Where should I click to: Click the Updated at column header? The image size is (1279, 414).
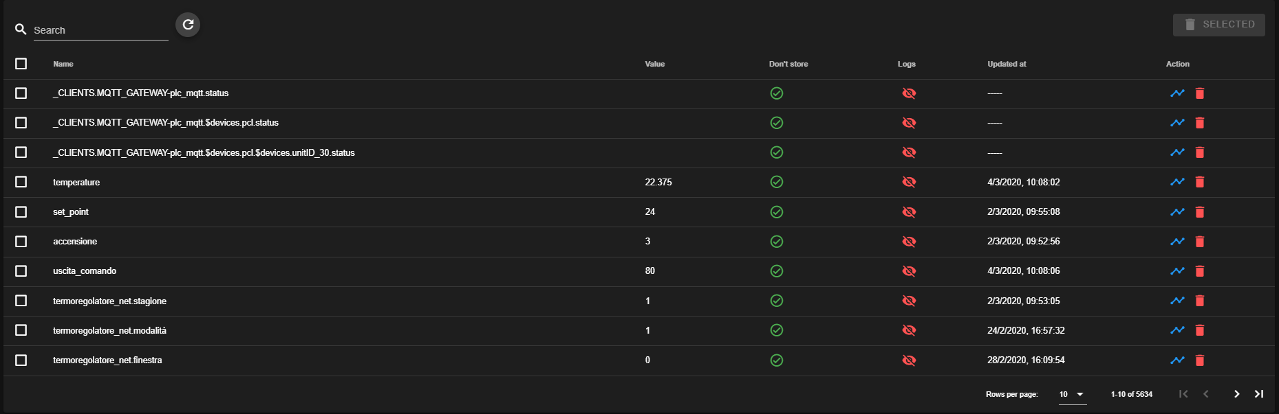pos(1007,64)
